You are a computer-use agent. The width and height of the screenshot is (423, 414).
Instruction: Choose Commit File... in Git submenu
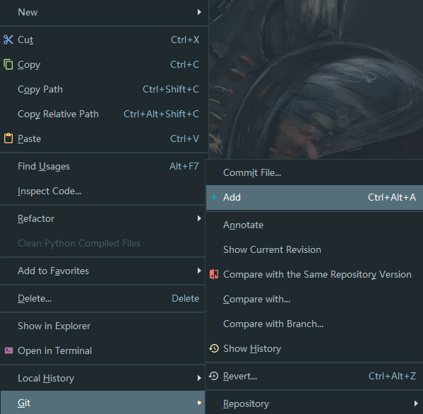point(314,172)
